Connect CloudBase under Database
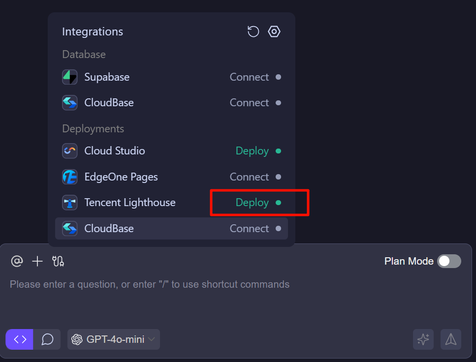The height and width of the screenshot is (362, 476). [x=250, y=103]
